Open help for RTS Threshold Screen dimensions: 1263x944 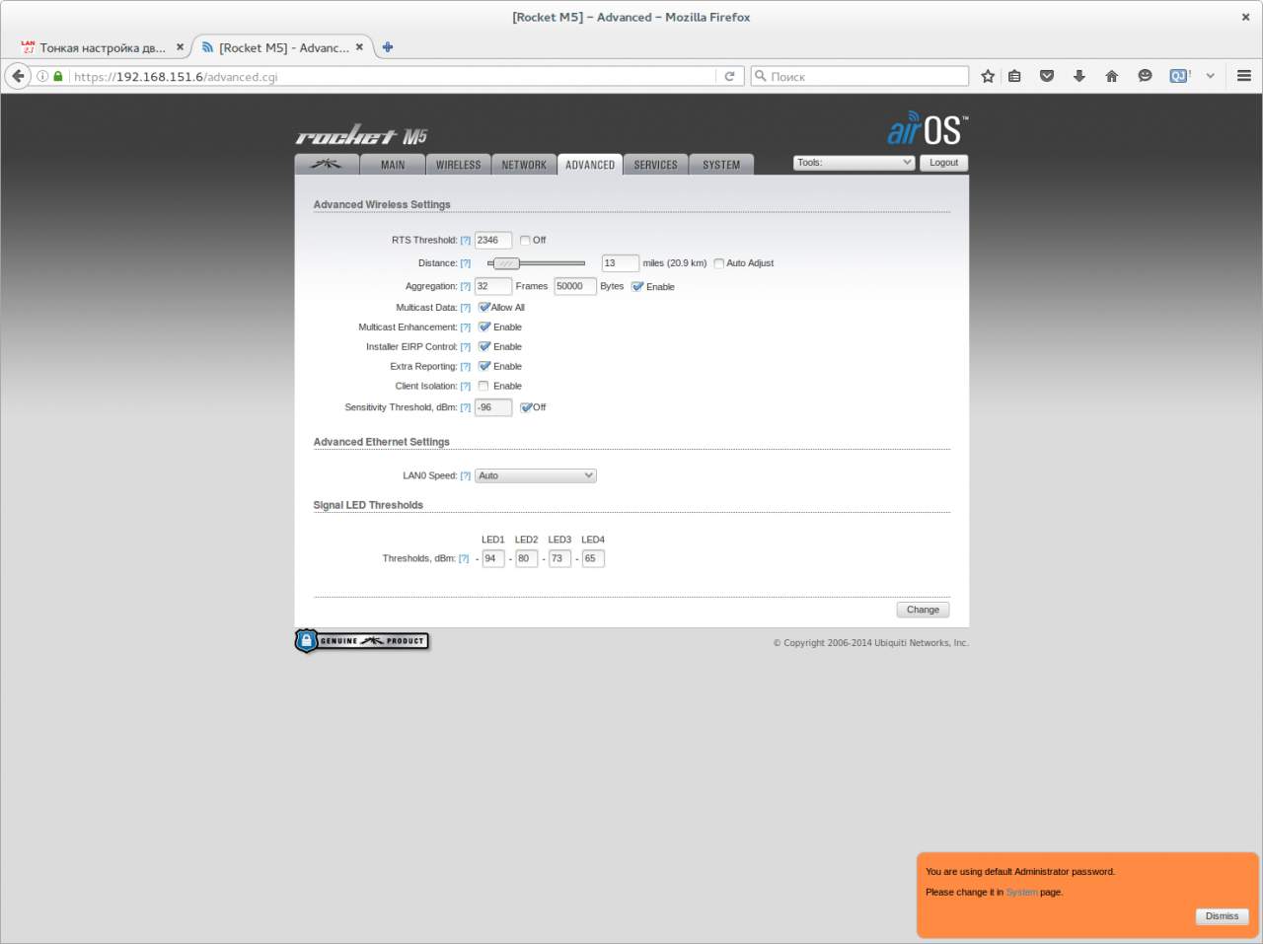coord(466,241)
